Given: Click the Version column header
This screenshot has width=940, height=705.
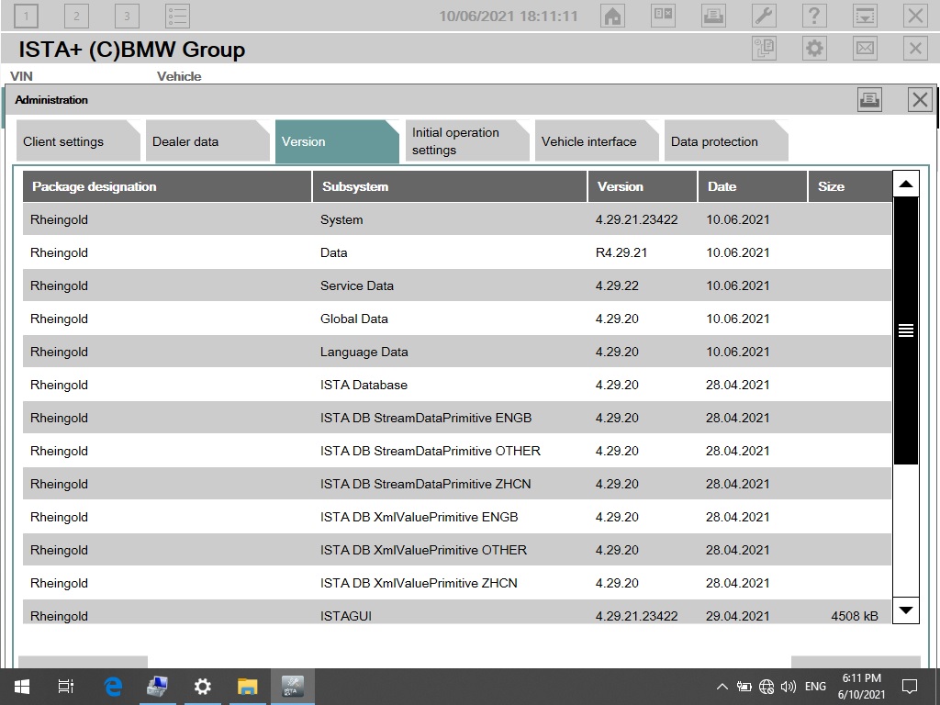Looking at the screenshot, I should [643, 186].
